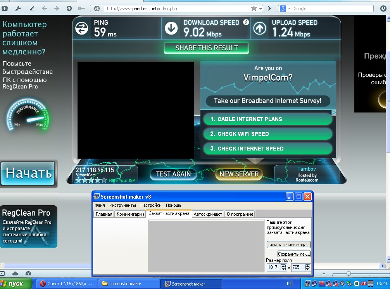Open Check Internet Speed ad link
The image size is (390, 289).
click(x=268, y=149)
